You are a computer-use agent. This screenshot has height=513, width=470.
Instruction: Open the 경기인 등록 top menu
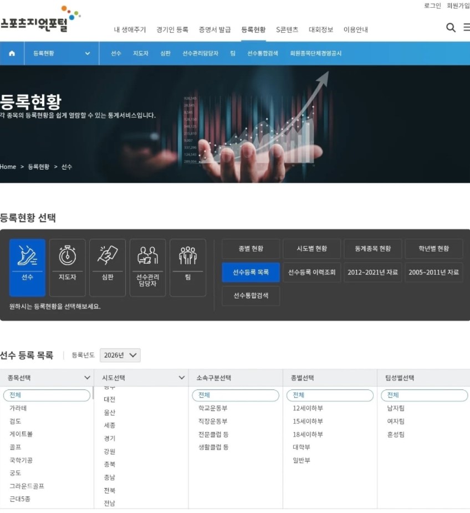tap(172, 30)
